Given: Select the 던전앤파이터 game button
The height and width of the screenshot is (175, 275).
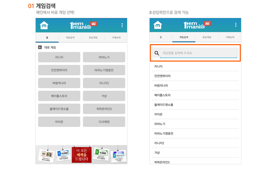Looking at the screenshot, I should coord(59,70).
